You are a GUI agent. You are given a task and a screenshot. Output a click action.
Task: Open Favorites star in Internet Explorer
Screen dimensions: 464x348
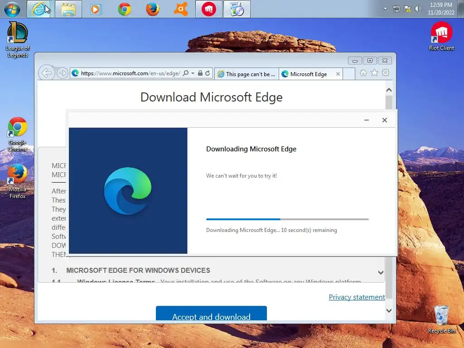click(374, 73)
